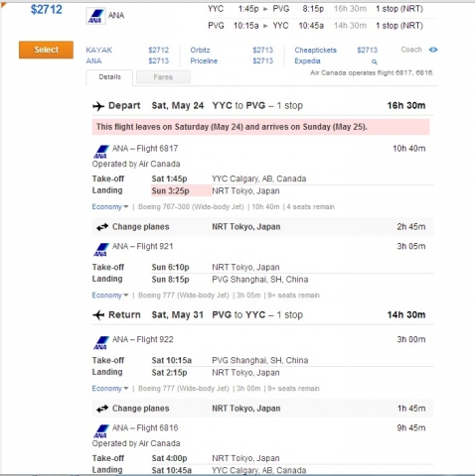Click the ANA logo for Flight 6817
Viewport: 475px width, 476px height.
pos(101,152)
